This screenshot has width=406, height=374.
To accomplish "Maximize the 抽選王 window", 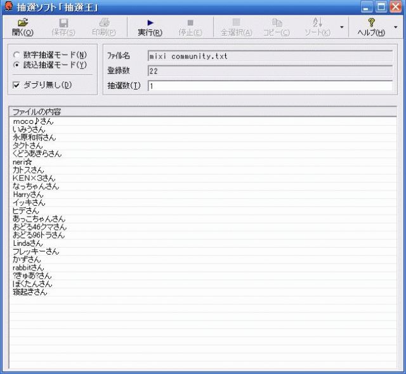I will click(381, 7).
